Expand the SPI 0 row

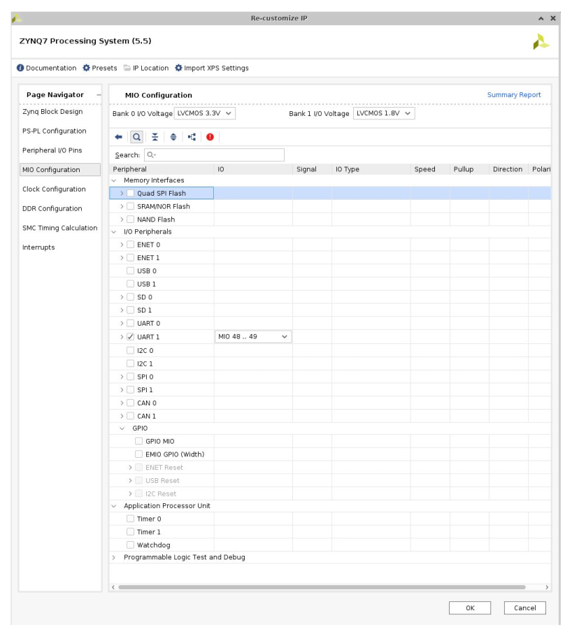click(122, 377)
